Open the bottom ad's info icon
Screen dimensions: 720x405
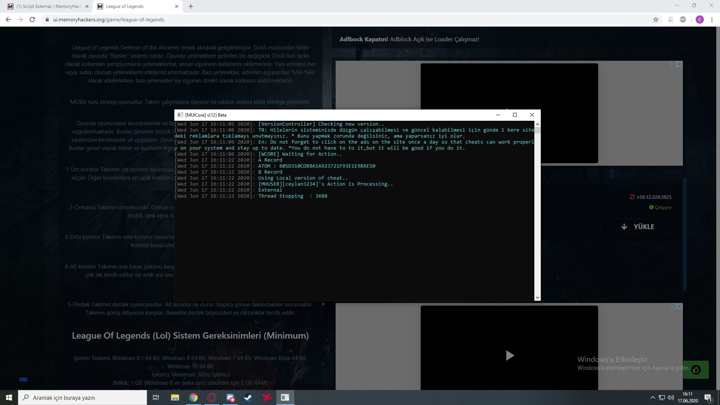point(674,306)
